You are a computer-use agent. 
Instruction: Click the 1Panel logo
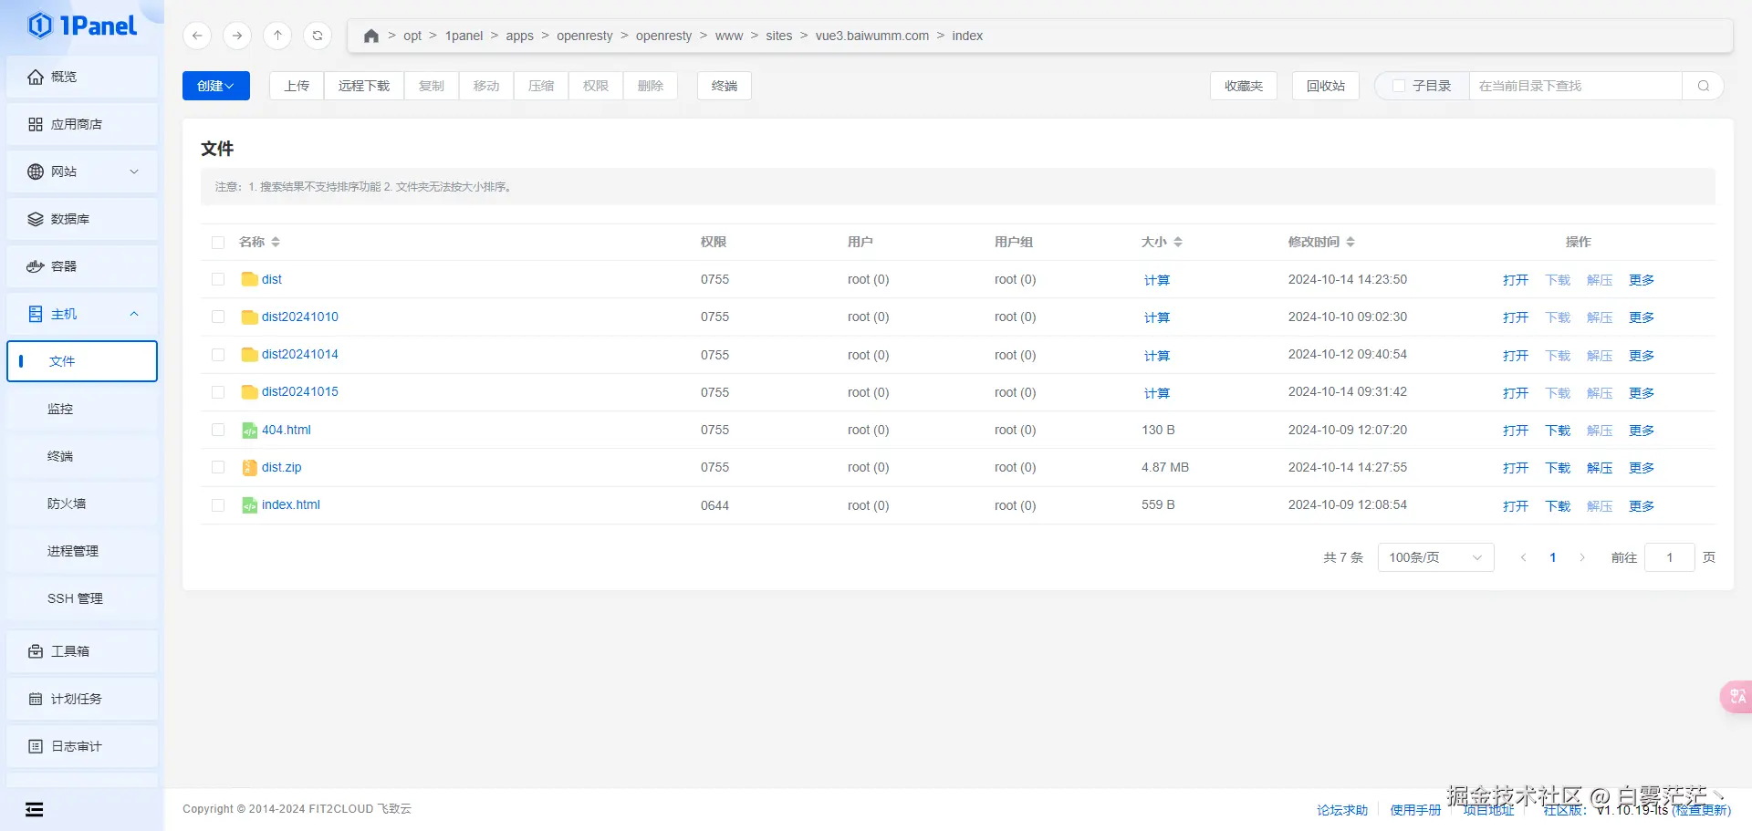[82, 26]
